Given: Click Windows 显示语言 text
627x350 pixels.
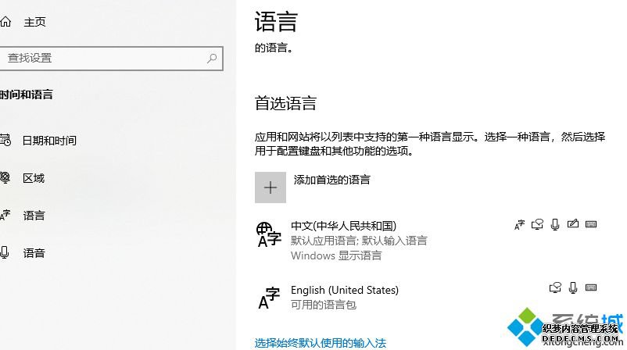Looking at the screenshot, I should pyautogui.click(x=336, y=255).
